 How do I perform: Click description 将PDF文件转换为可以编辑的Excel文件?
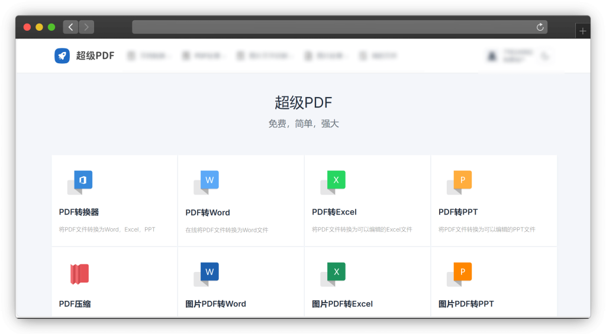point(362,229)
